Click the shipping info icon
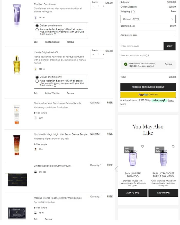 (x=133, y=12)
